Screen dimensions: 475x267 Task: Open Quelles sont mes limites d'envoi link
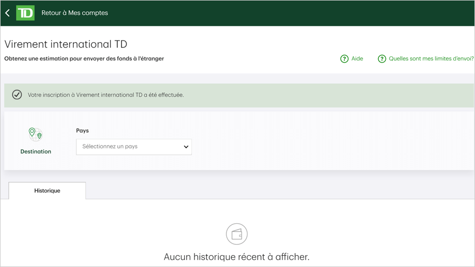(431, 59)
